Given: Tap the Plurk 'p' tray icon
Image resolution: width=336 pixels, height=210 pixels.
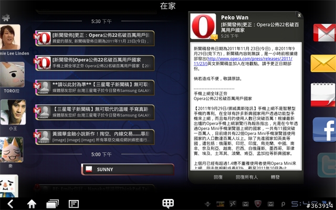Looking at the screenshot, I should point(283,204).
